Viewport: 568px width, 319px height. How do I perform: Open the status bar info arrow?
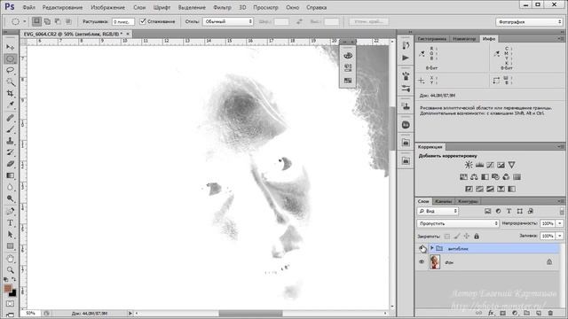pos(130,313)
